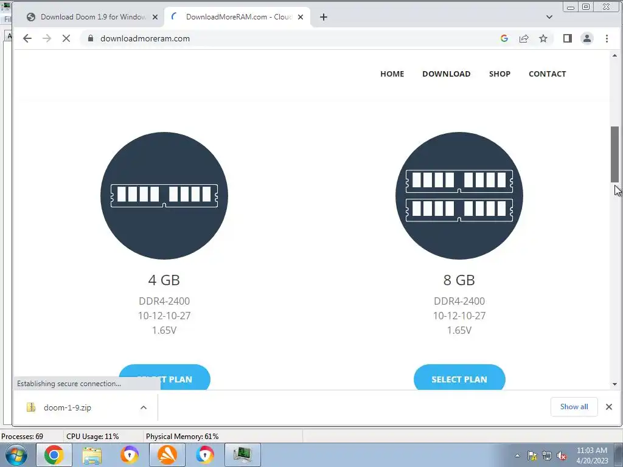Click the 8 GB heading
Viewport: 623px width, 467px height.
pyautogui.click(x=459, y=280)
